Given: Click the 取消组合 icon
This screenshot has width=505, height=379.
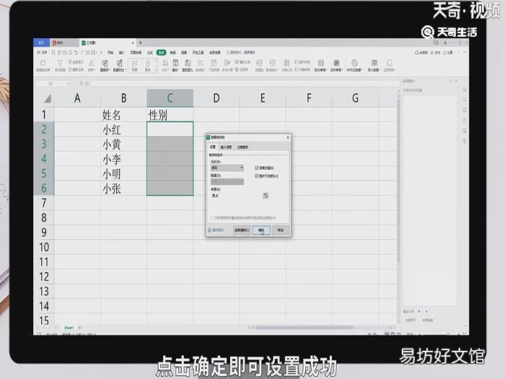Looking at the screenshot, I should point(272,66).
